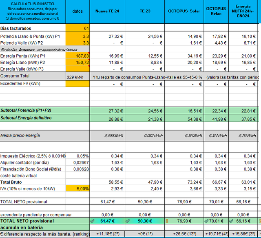Select Subtotal Energía 54,38 € cell
This screenshot has width=261, height=238.
click(184, 118)
